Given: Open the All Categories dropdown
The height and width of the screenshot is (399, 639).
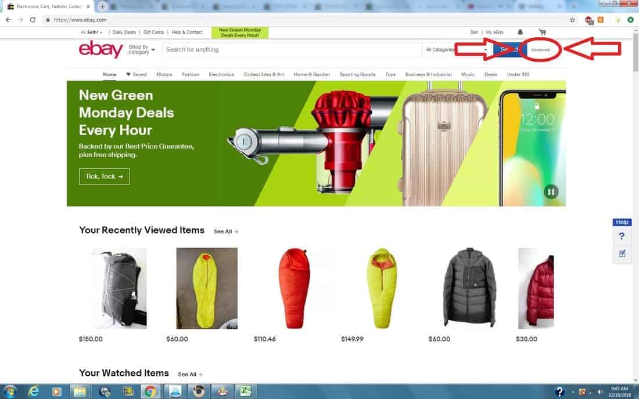Looking at the screenshot, I should pyautogui.click(x=457, y=50).
